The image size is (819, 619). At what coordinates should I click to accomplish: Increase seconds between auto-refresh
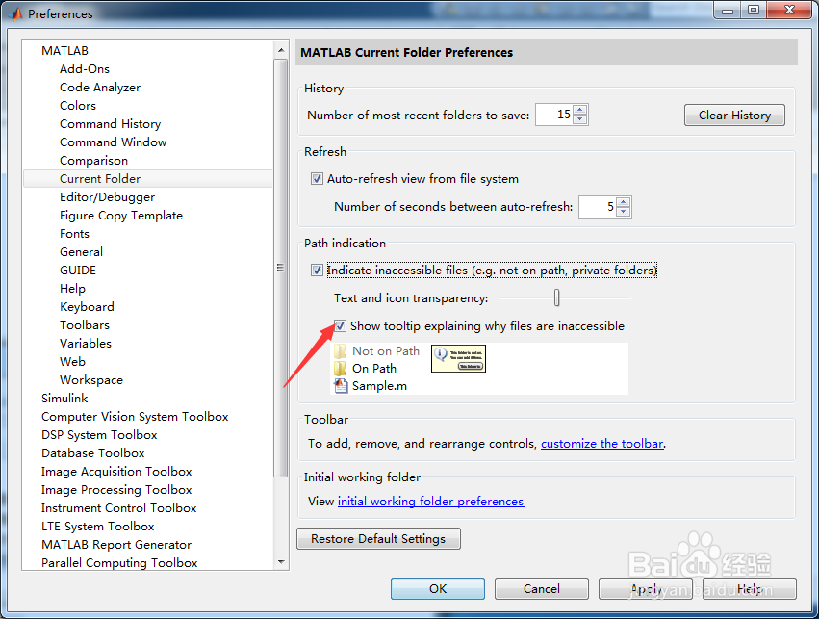(623, 202)
